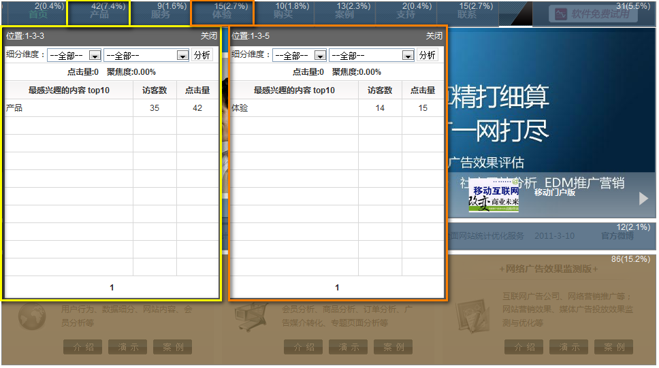Click 最感兴趣的内容 top10 header in panel 1-3-3
The width and height of the screenshot is (659, 368).
click(x=69, y=90)
